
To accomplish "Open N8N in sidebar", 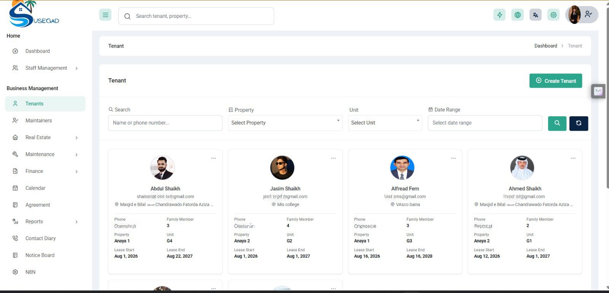I will pyautogui.click(x=45, y=272).
